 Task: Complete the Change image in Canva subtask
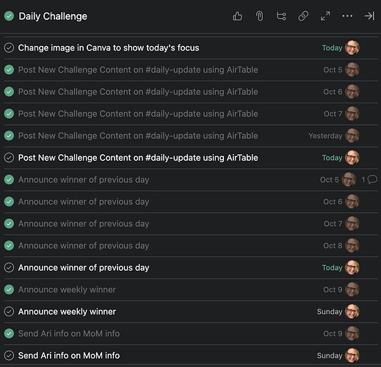tap(9, 48)
